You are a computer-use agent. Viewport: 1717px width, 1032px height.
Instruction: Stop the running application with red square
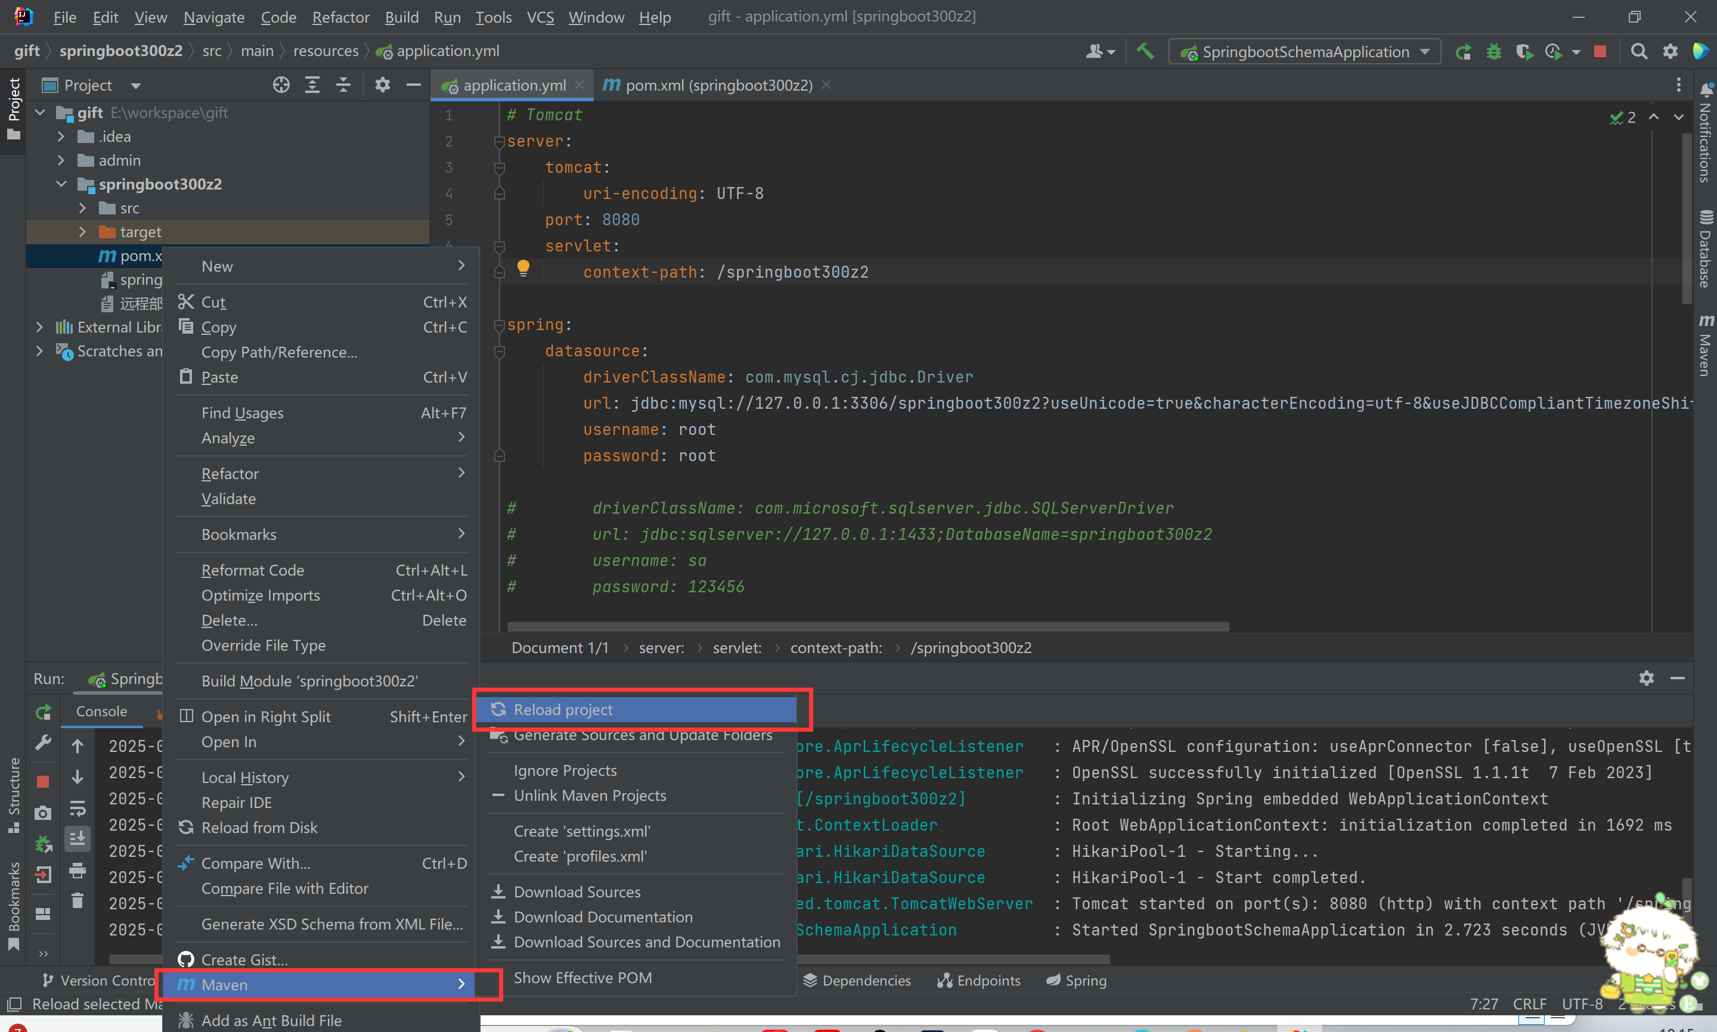tap(1600, 51)
